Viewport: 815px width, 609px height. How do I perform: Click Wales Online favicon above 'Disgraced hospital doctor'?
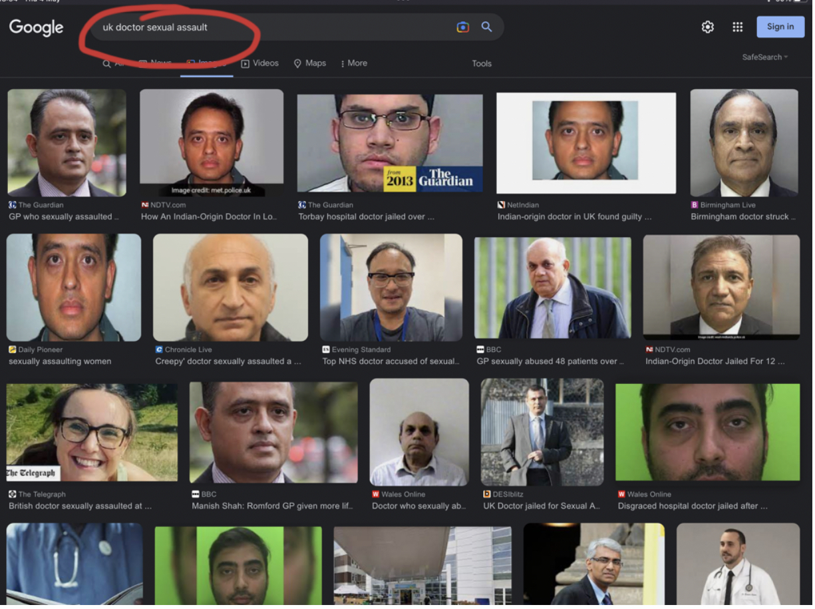(621, 495)
